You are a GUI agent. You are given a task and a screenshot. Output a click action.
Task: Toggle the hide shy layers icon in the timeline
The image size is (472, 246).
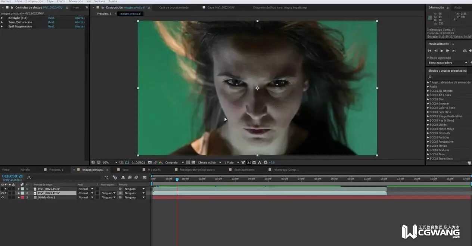click(123, 178)
